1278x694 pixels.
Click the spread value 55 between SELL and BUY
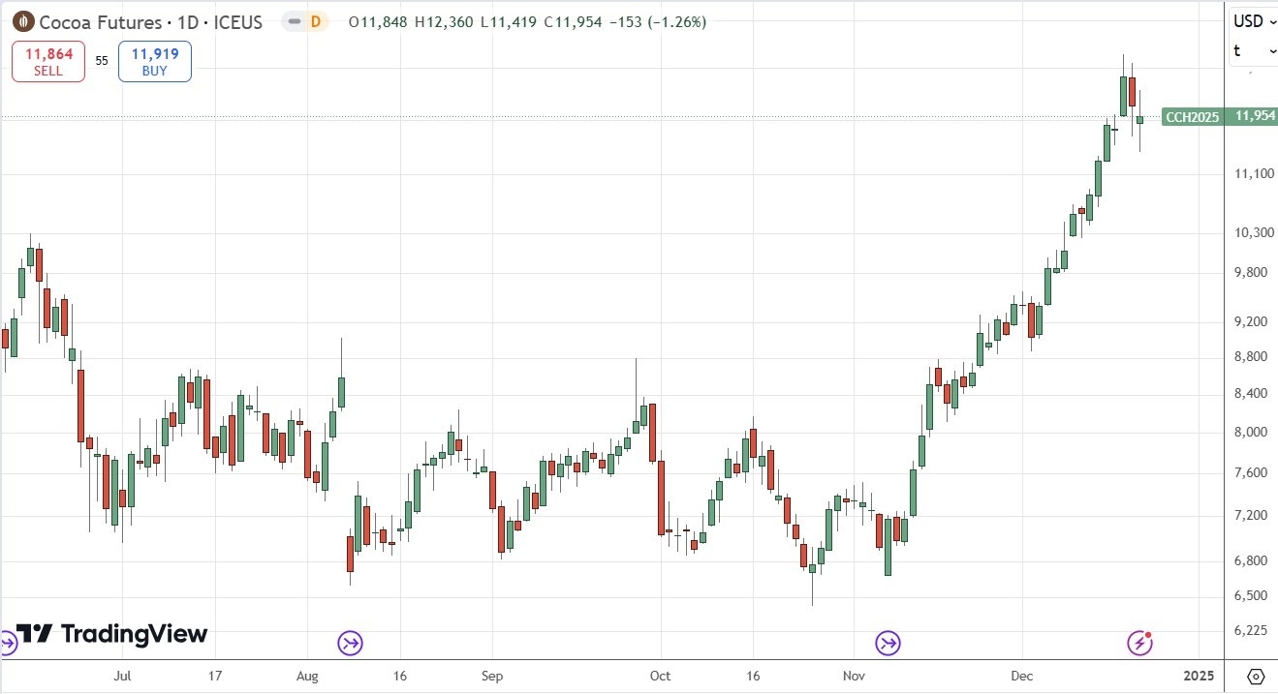click(x=101, y=60)
